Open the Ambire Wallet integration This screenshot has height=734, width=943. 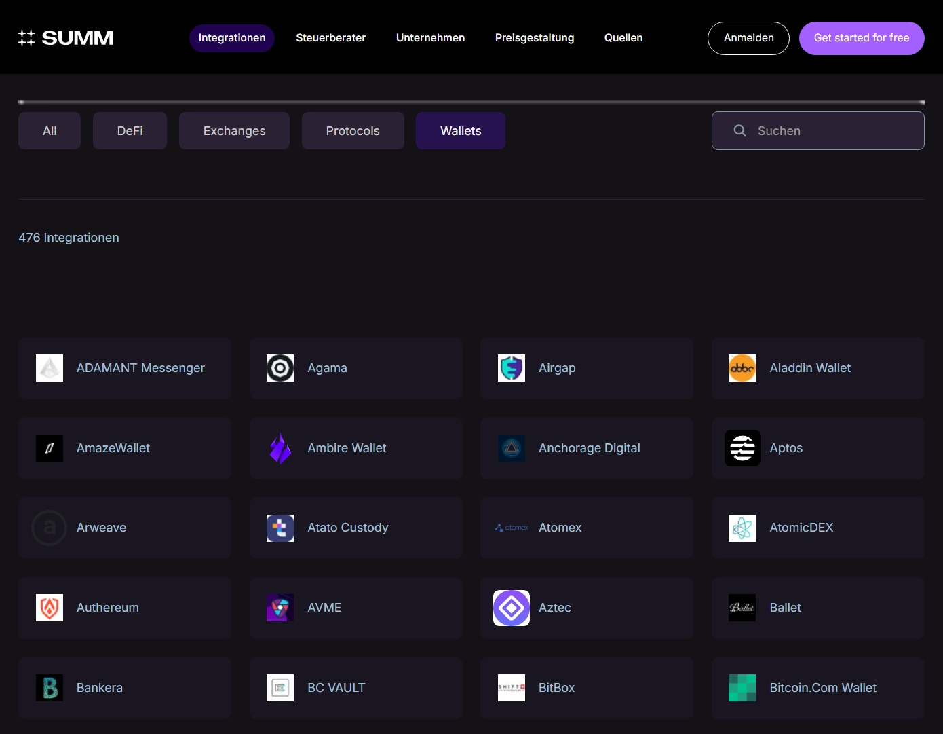(356, 448)
